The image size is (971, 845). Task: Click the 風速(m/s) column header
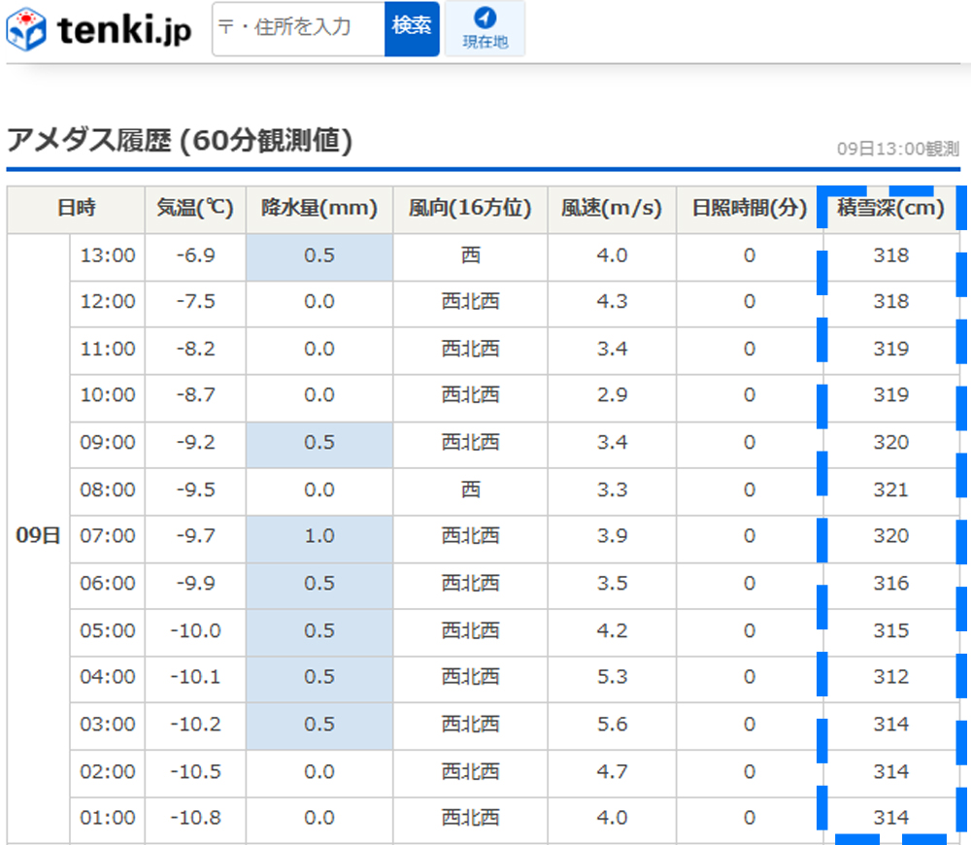point(612,209)
